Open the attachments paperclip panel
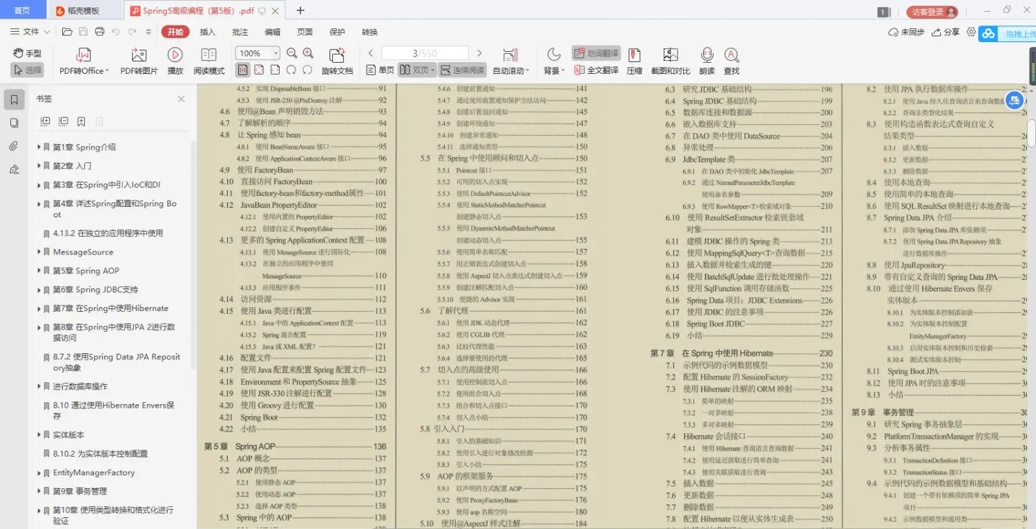The image size is (1036, 529). tap(14, 146)
